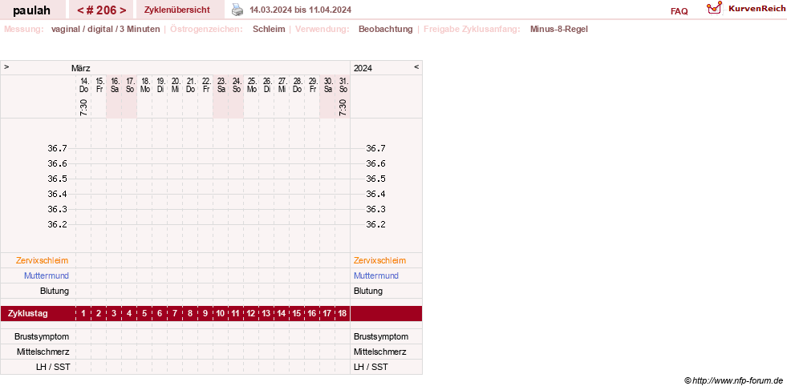The height and width of the screenshot is (390, 787).
Task: Select day column 20. Mi
Action: (x=175, y=85)
